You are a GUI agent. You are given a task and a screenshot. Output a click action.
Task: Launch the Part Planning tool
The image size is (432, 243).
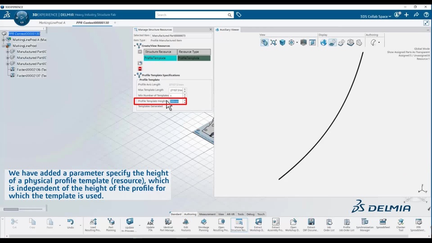pyautogui.click(x=111, y=225)
